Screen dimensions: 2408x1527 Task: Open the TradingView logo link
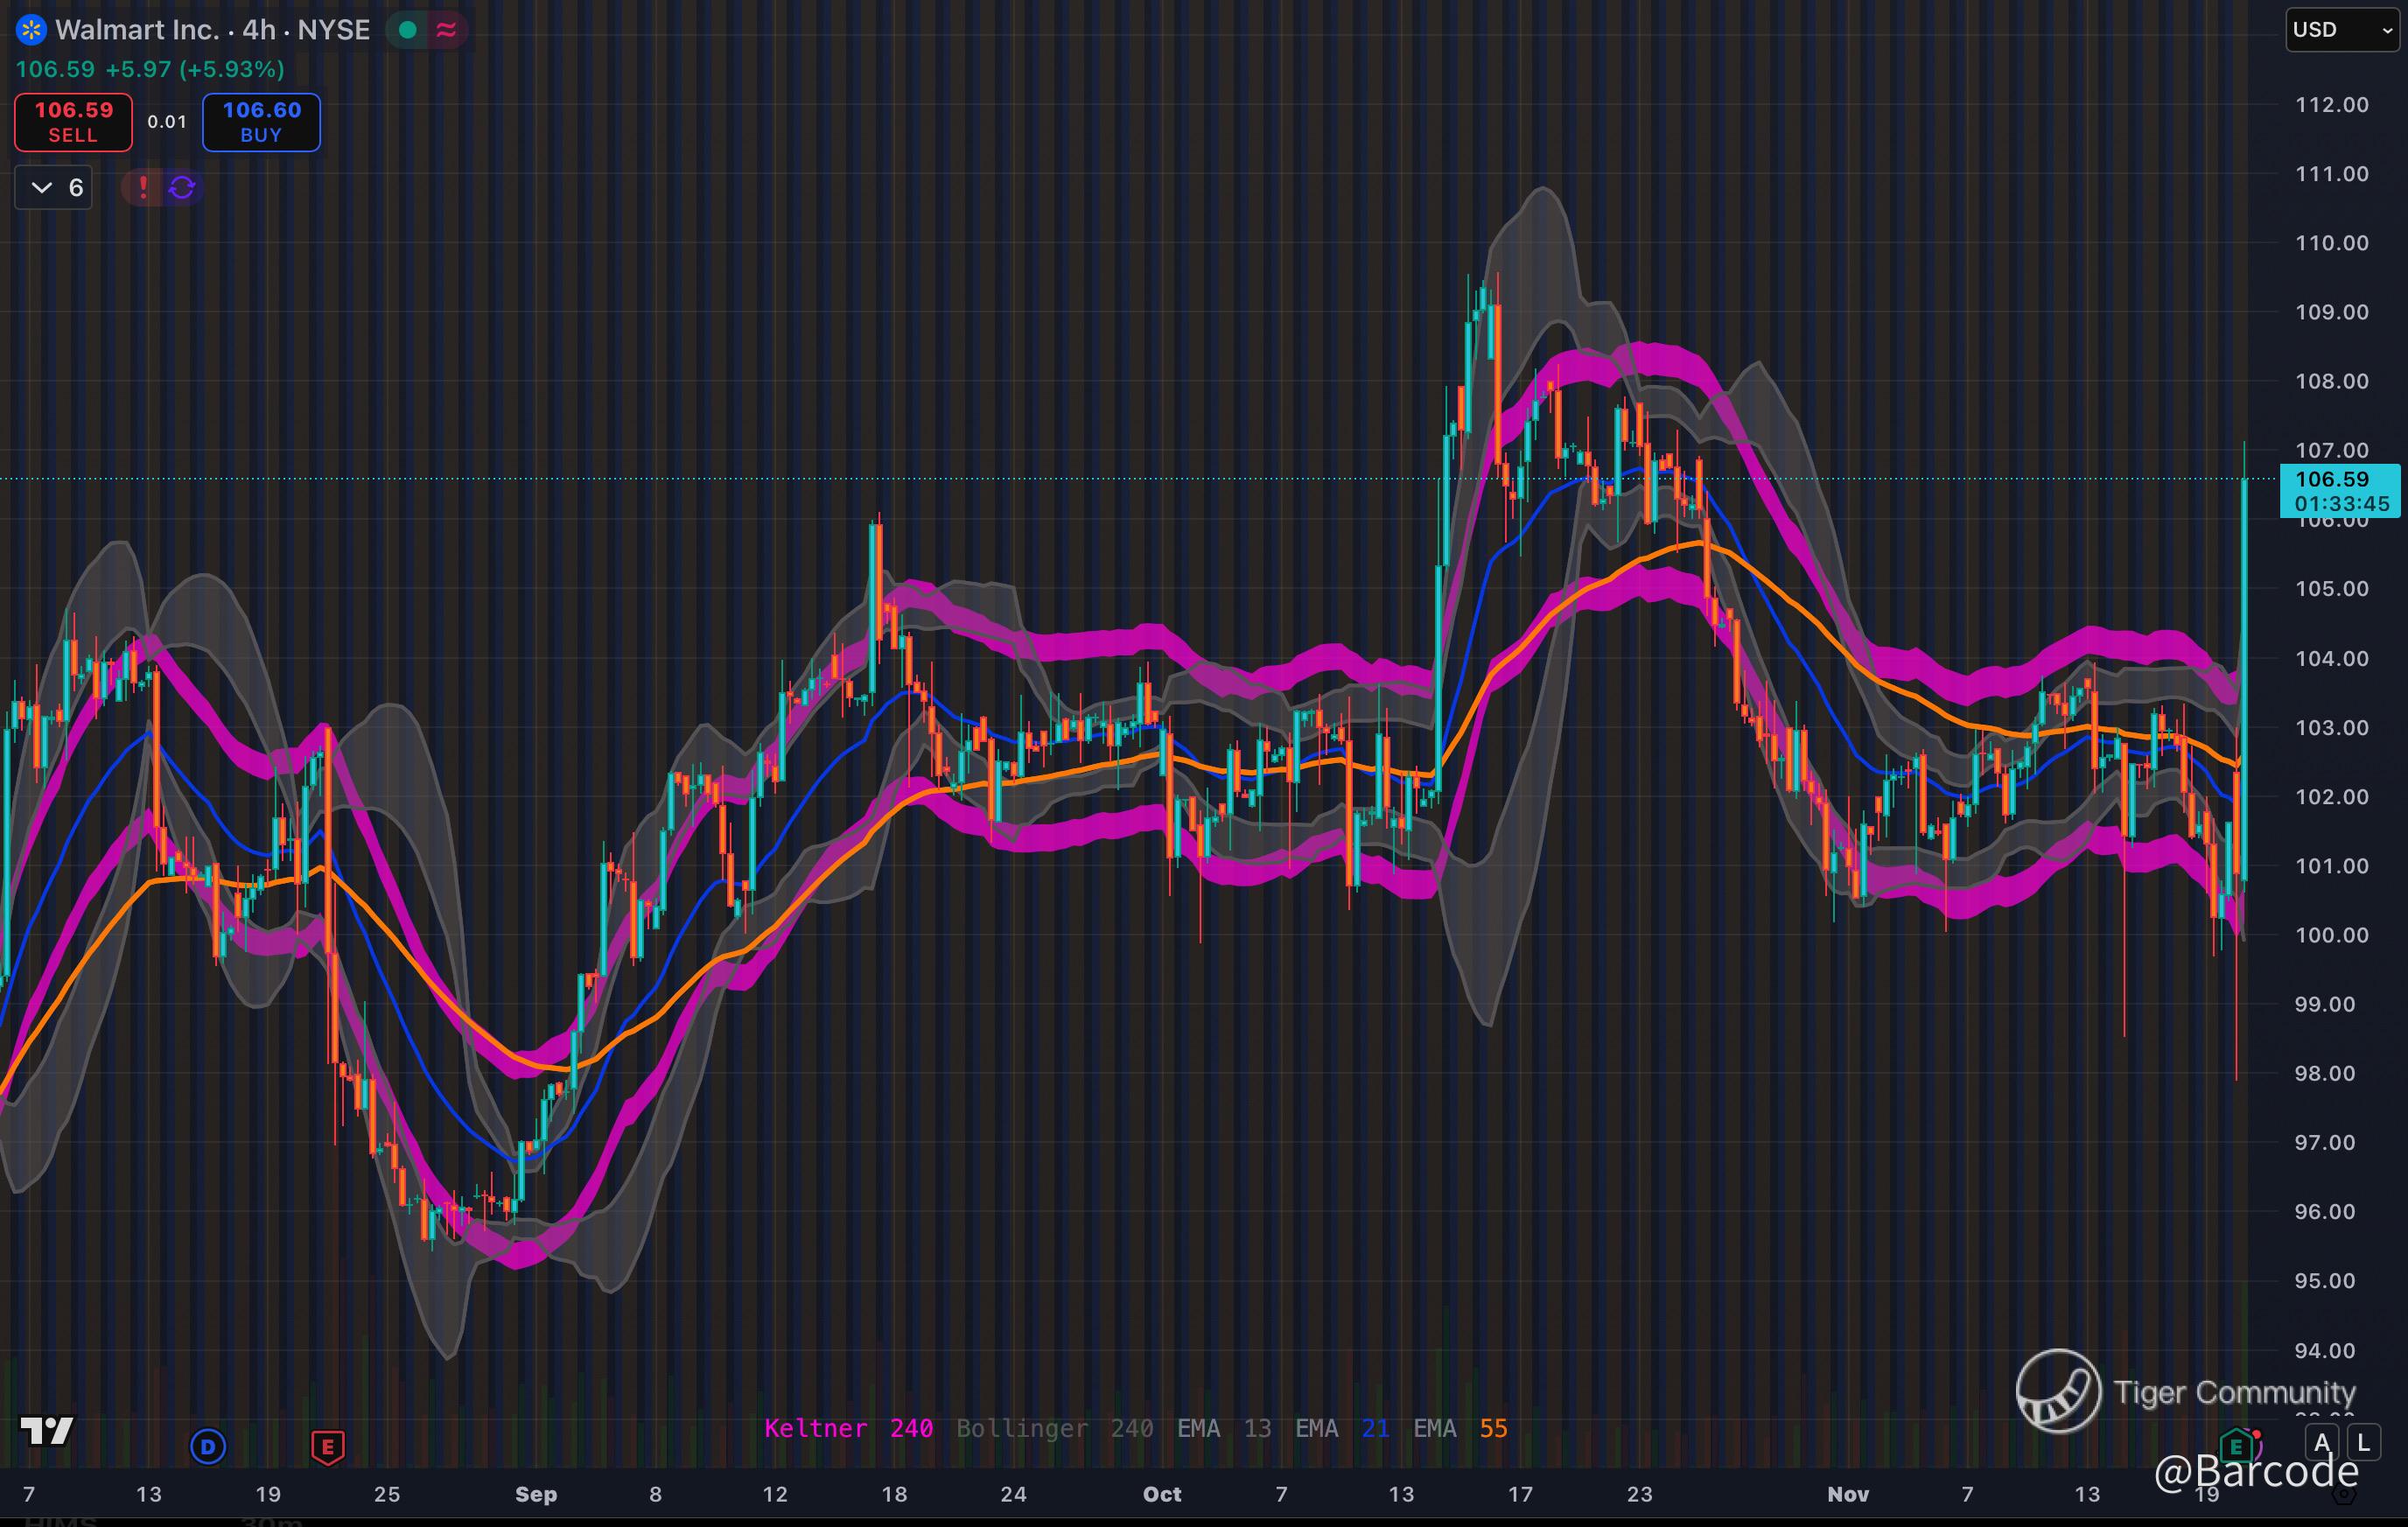pos(46,1431)
